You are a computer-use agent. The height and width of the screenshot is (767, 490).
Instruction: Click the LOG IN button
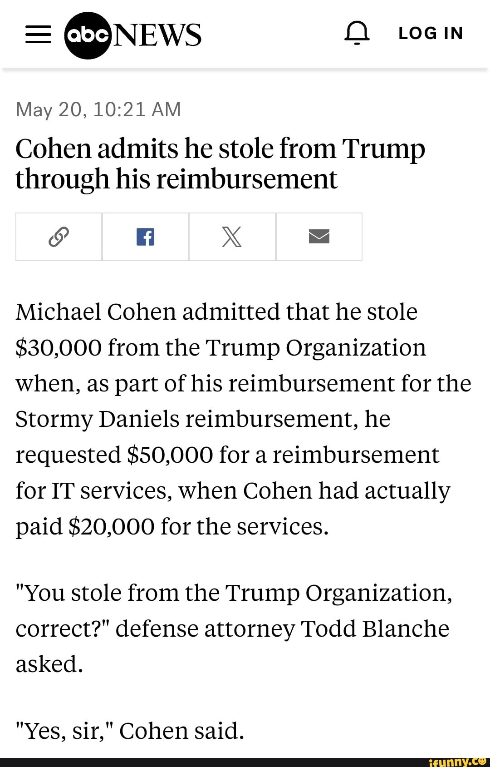tap(431, 33)
